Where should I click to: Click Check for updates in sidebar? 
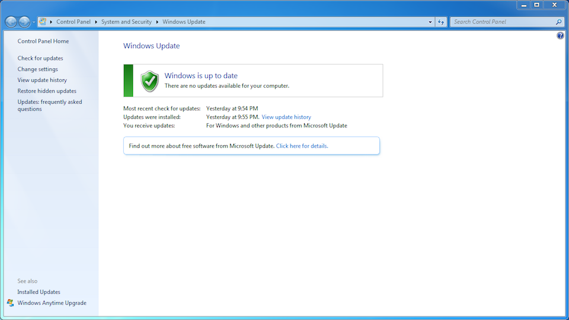(x=40, y=59)
